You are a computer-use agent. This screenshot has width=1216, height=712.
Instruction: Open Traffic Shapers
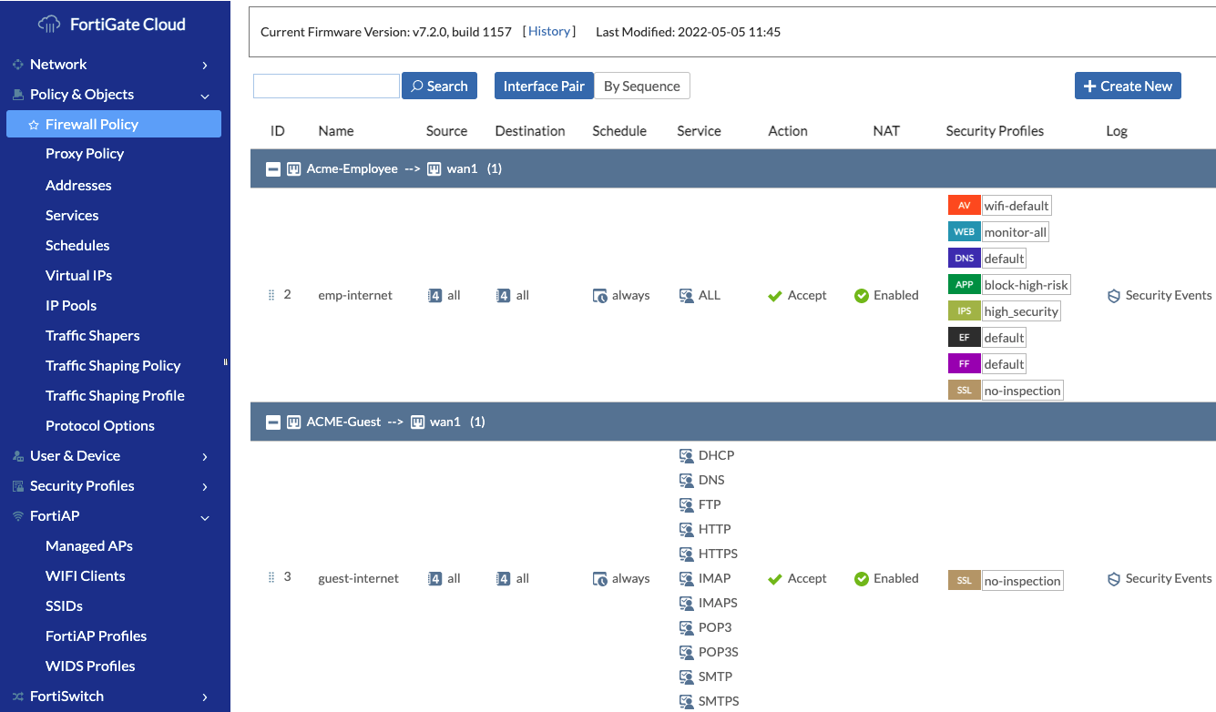pos(93,335)
